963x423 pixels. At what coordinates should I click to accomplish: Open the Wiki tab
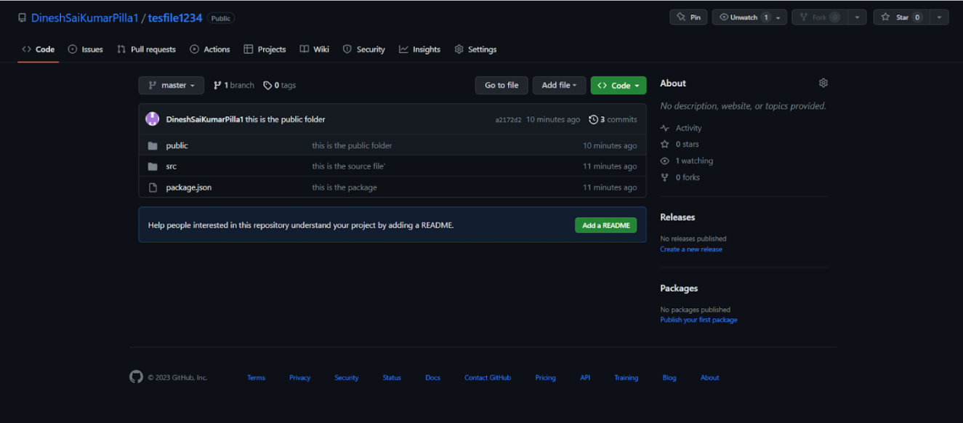point(315,49)
